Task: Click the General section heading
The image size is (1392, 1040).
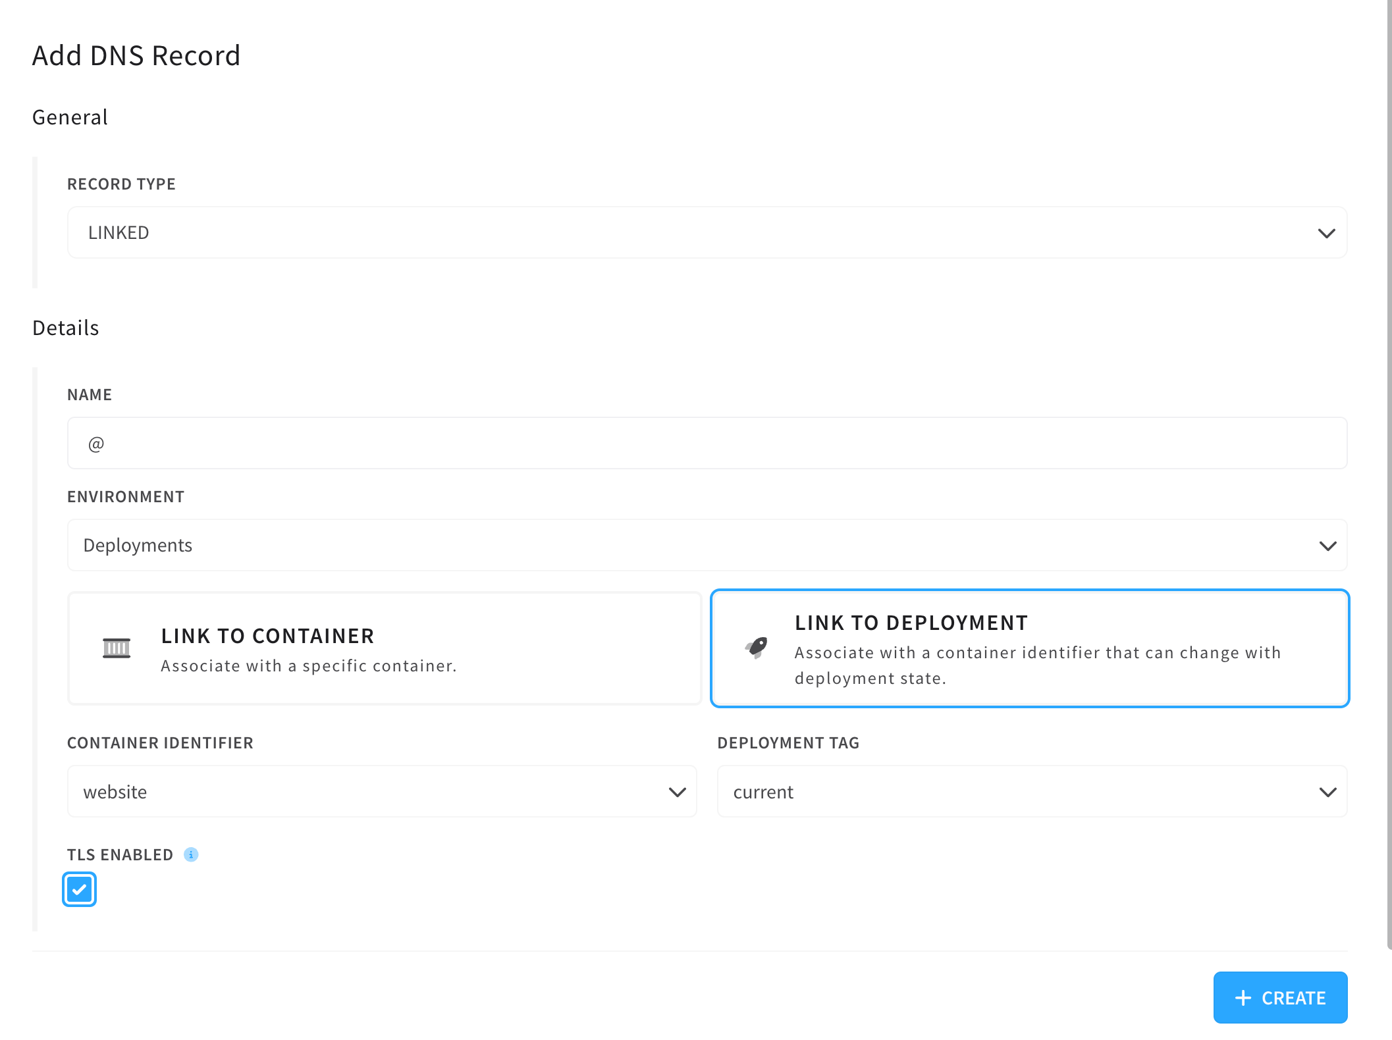Action: (x=70, y=117)
